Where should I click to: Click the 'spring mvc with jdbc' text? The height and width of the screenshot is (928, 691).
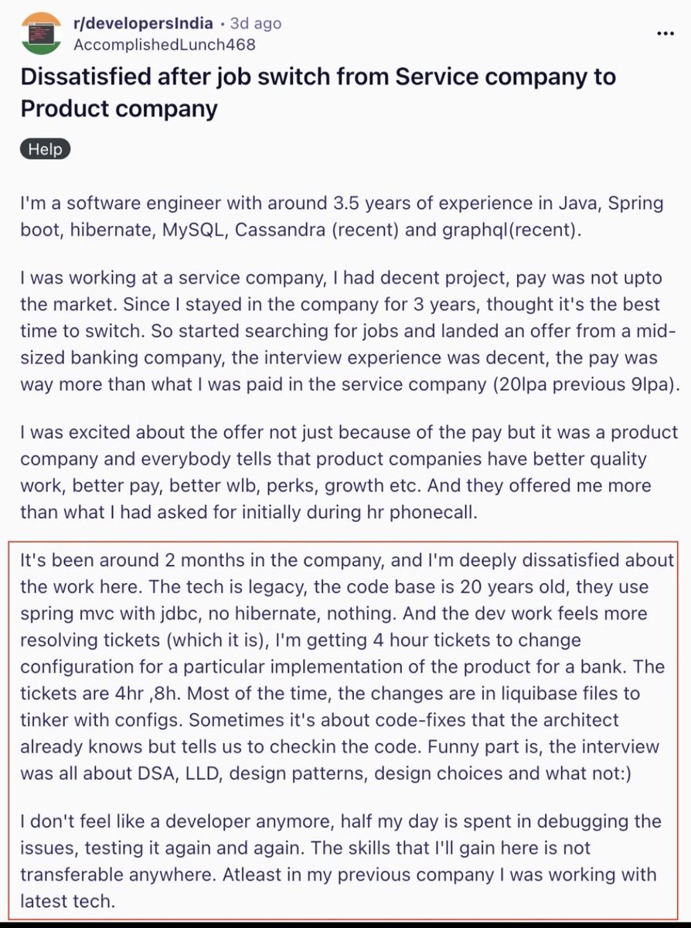click(95, 614)
